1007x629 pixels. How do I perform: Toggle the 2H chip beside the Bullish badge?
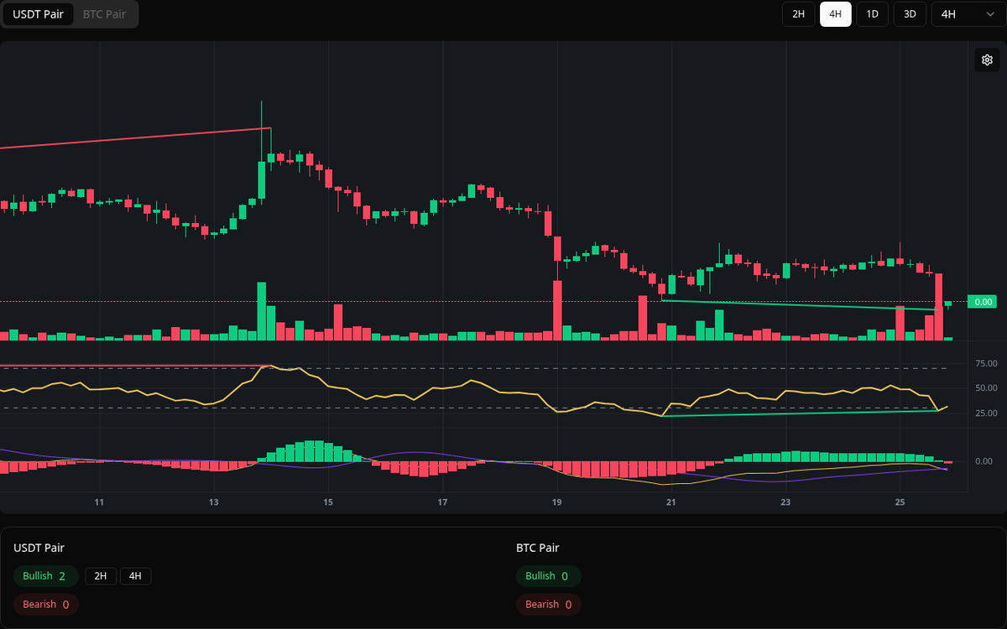pyautogui.click(x=101, y=576)
